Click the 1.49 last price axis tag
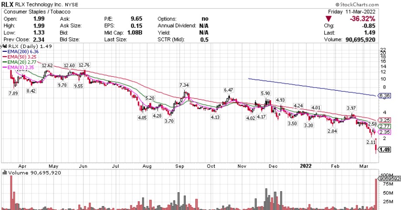The image size is (401, 210). click(x=384, y=149)
